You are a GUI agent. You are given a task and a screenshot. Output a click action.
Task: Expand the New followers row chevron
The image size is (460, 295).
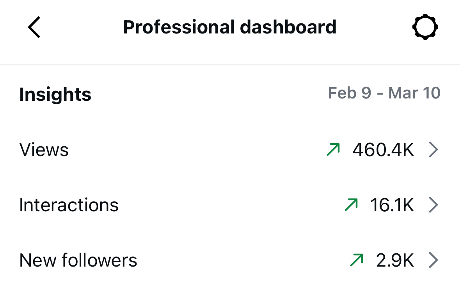(433, 260)
